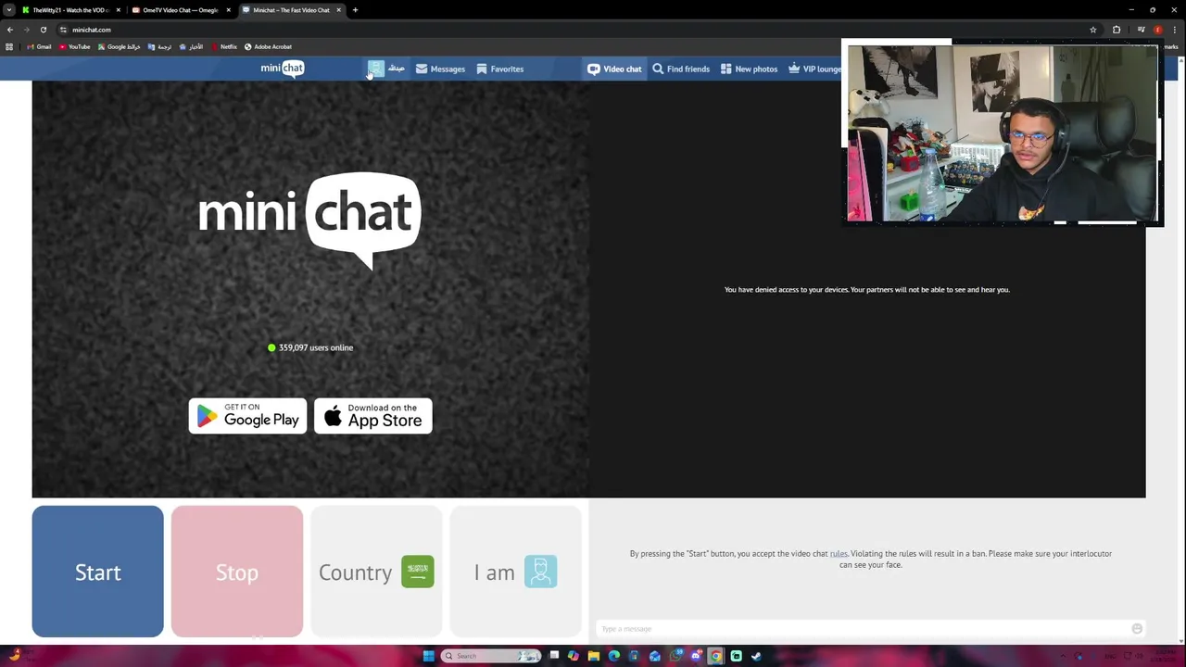Open Steam from taskbar

tap(756, 656)
